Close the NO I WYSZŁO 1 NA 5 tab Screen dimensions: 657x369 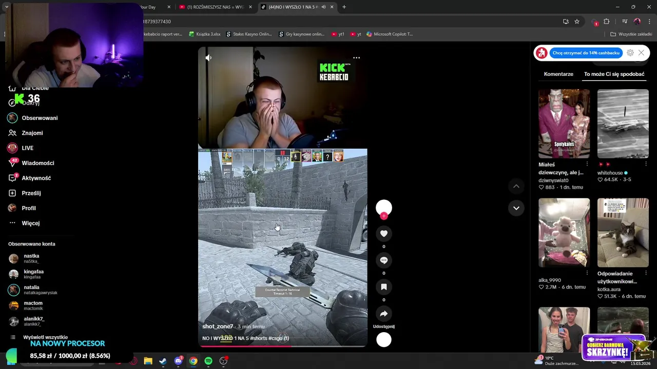(332, 7)
